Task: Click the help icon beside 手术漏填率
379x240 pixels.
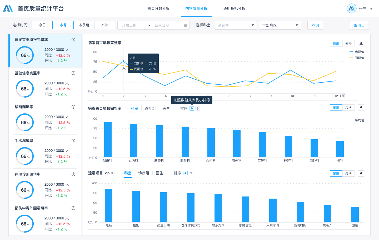Action: pyautogui.click(x=73, y=141)
